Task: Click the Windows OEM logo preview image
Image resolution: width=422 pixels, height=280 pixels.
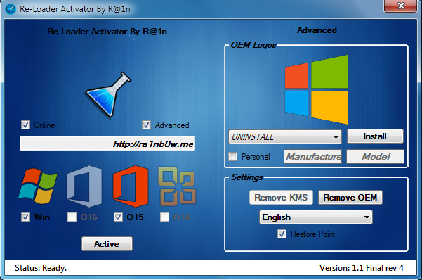Action: pos(317,89)
